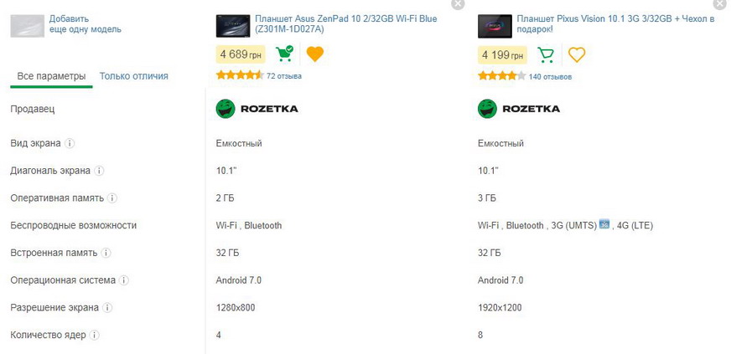Click Добавить еще одну модель link
The image size is (752, 354).
click(x=85, y=23)
